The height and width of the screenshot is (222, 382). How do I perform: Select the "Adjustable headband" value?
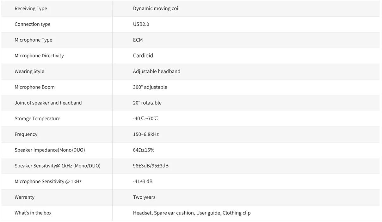tap(157, 71)
